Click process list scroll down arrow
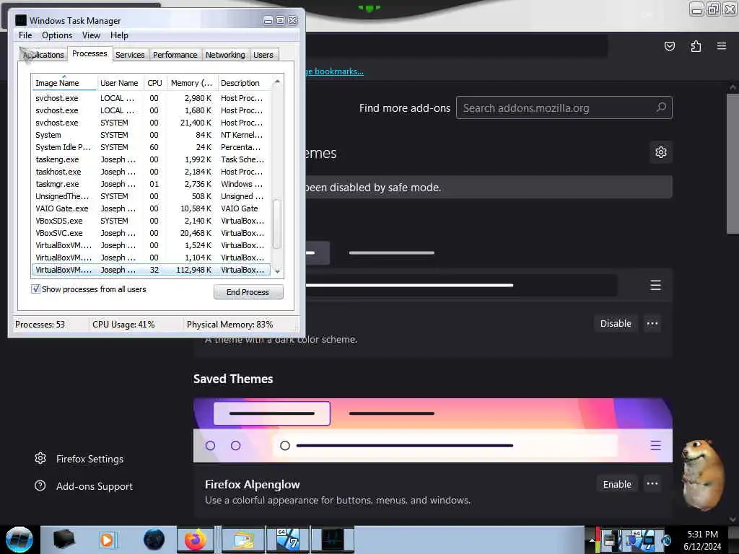This screenshot has height=554, width=739. pyautogui.click(x=277, y=271)
